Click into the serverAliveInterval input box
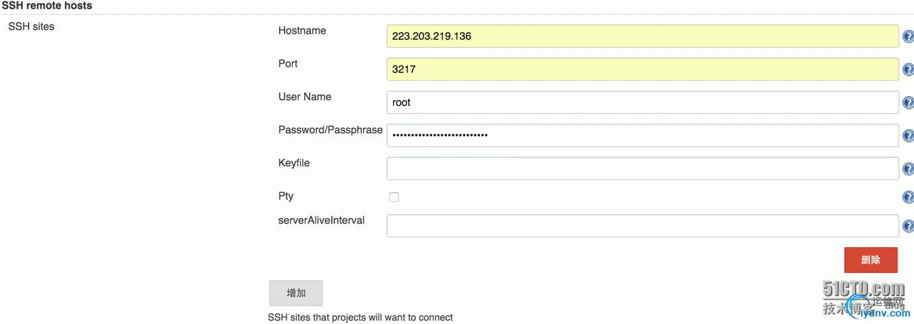914x324 pixels. click(643, 226)
